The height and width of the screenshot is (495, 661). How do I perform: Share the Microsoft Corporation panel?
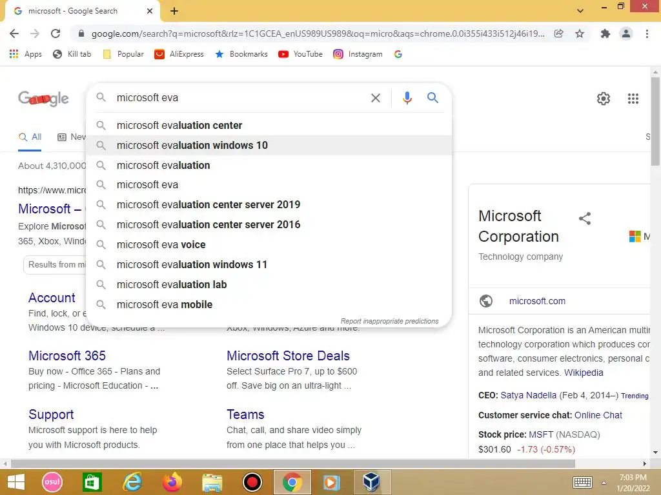click(x=585, y=218)
